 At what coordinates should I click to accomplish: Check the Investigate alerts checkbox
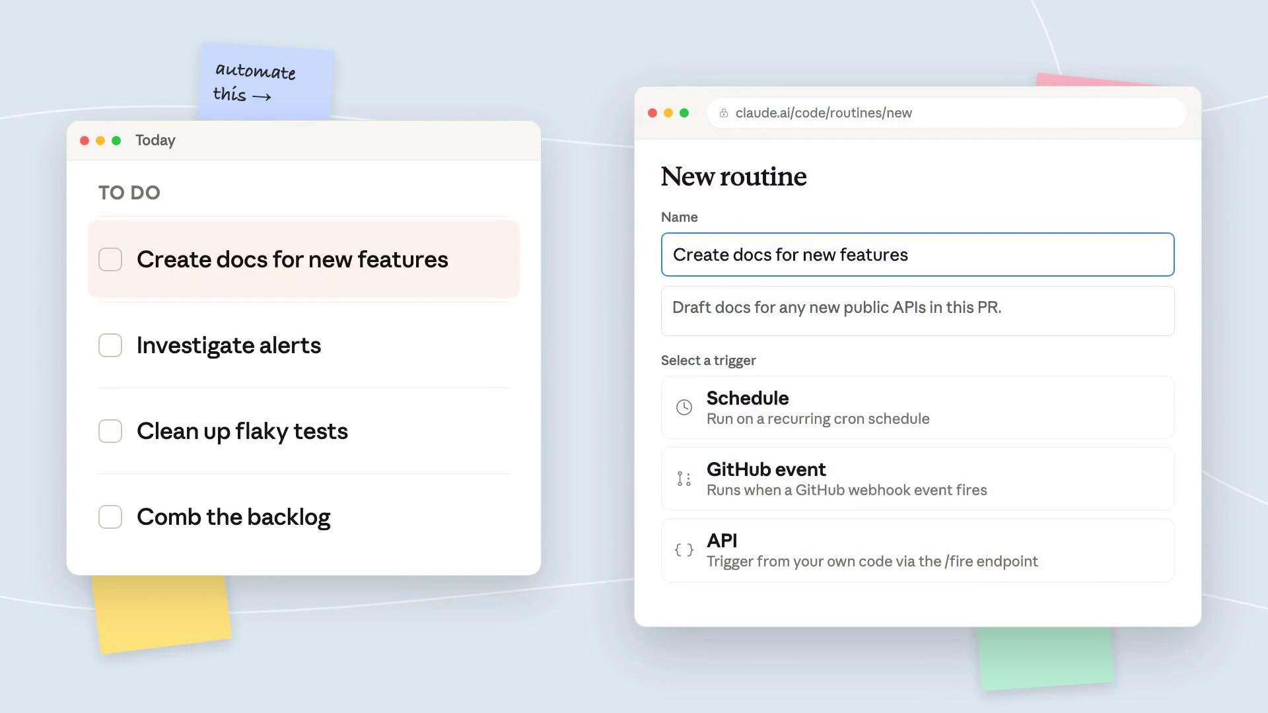pos(110,345)
